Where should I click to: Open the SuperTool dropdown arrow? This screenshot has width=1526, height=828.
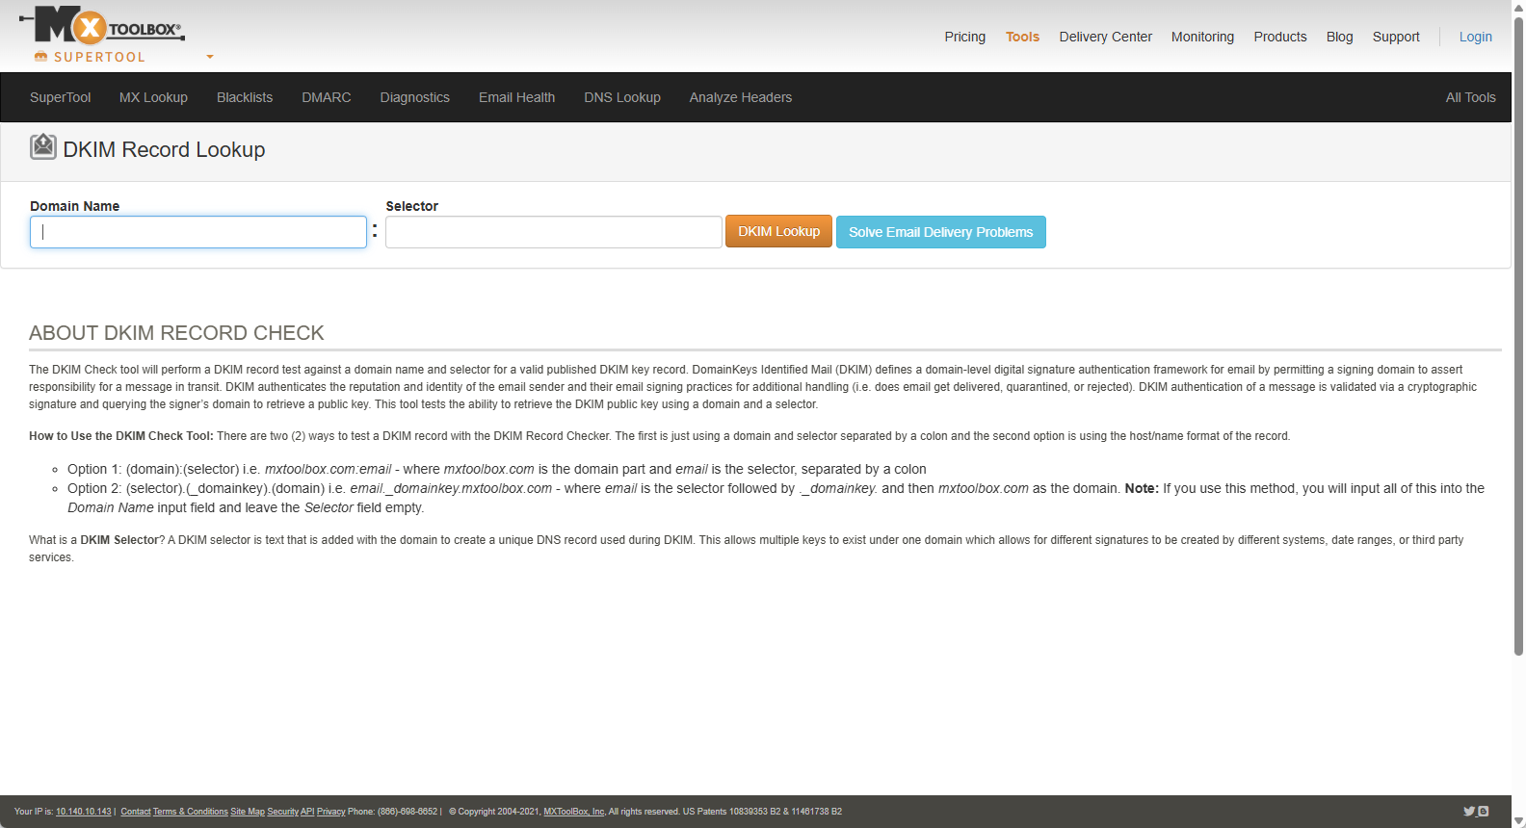210,58
